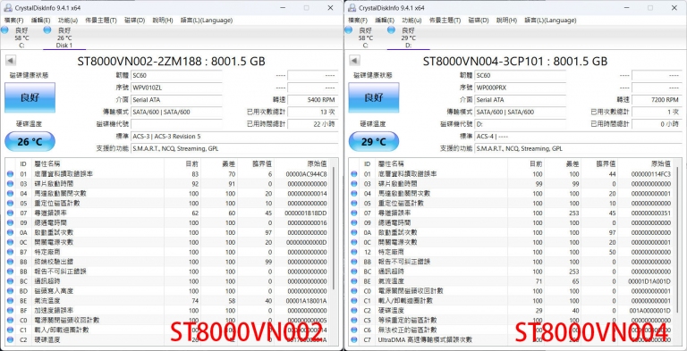The image size is (687, 351).
Task: Open 檔案(F) menu in left window
Action: click(x=14, y=21)
